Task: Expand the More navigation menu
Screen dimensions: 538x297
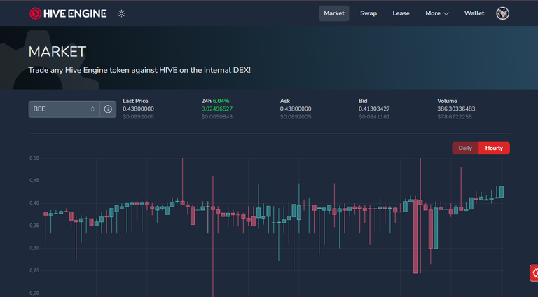Action: (x=437, y=13)
